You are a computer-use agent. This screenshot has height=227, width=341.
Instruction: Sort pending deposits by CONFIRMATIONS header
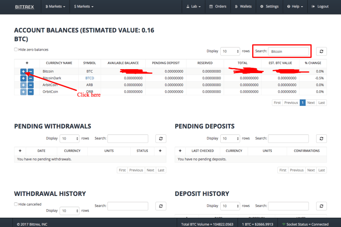tap(307, 151)
